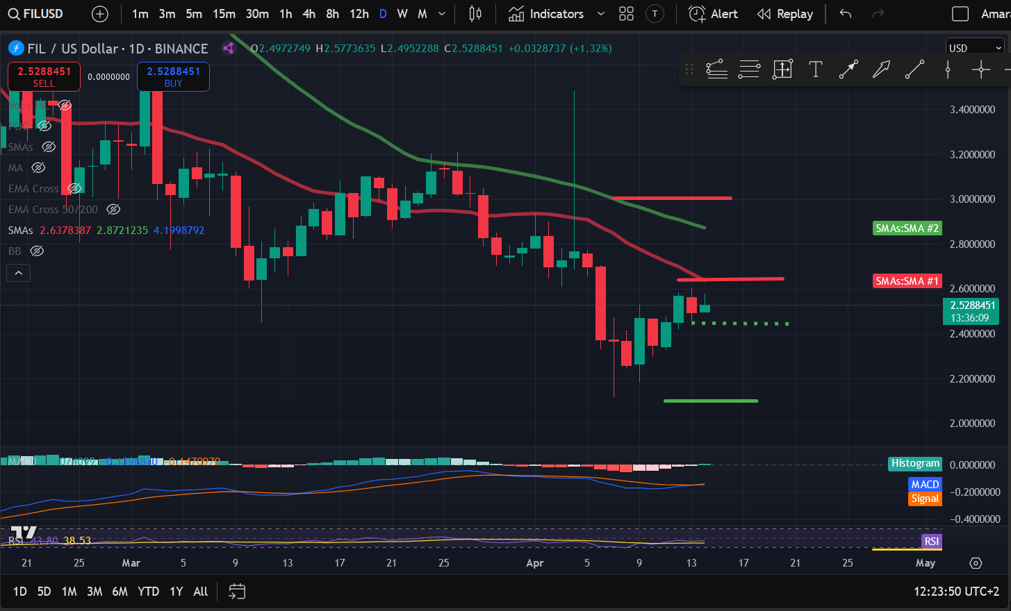Select the horizontal parallel lines drawing tool
1011x611 pixels.
(x=749, y=69)
